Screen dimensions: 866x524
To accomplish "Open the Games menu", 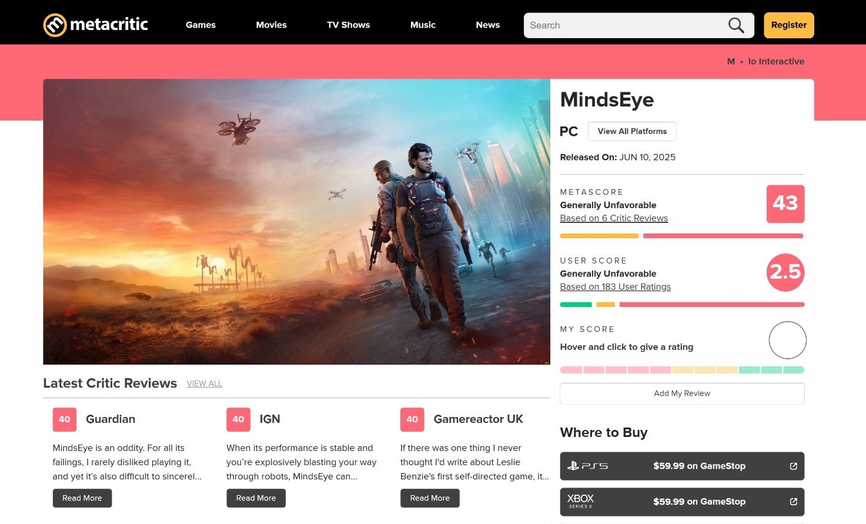I will click(200, 25).
